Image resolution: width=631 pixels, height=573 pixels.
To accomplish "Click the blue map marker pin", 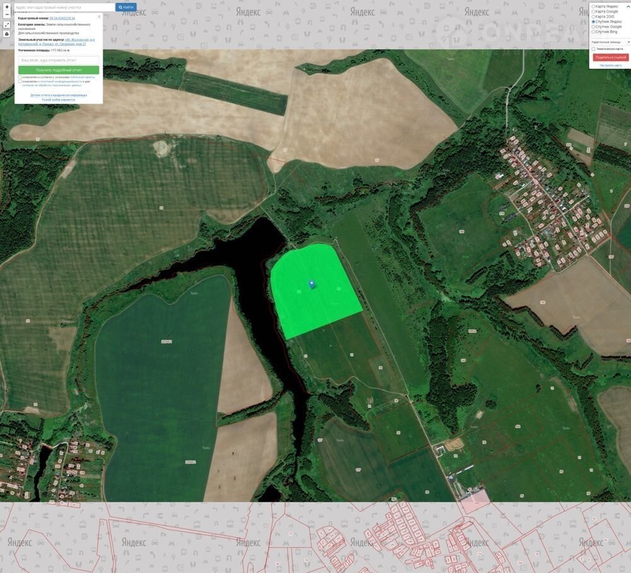I will click(x=311, y=284).
